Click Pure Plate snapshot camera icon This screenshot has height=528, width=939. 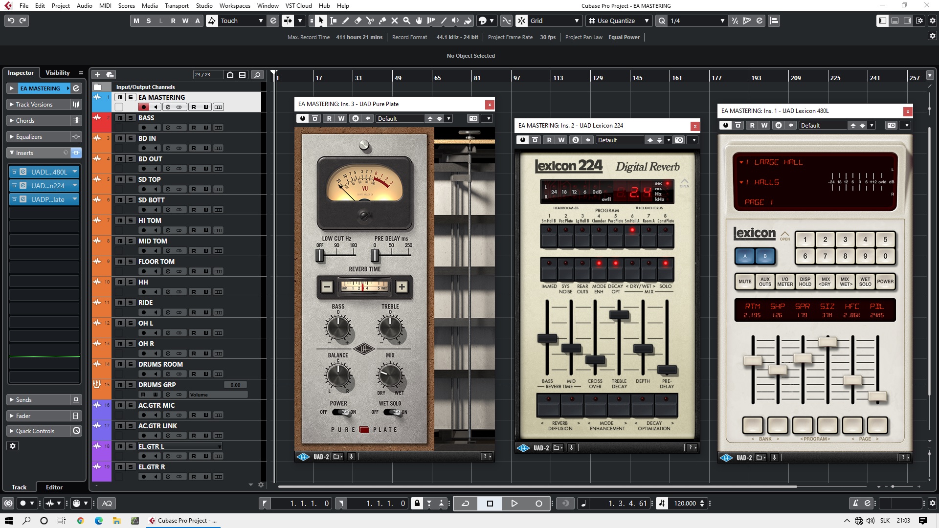[473, 118]
